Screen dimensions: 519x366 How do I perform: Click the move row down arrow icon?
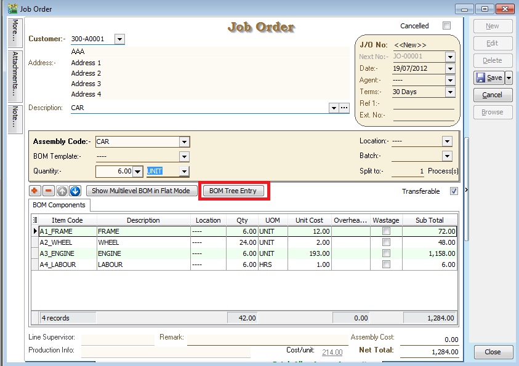click(x=74, y=191)
